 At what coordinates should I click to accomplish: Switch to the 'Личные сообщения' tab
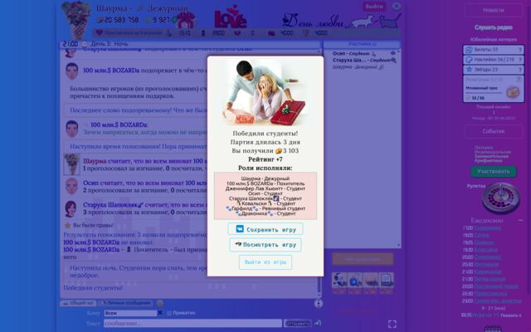125,303
